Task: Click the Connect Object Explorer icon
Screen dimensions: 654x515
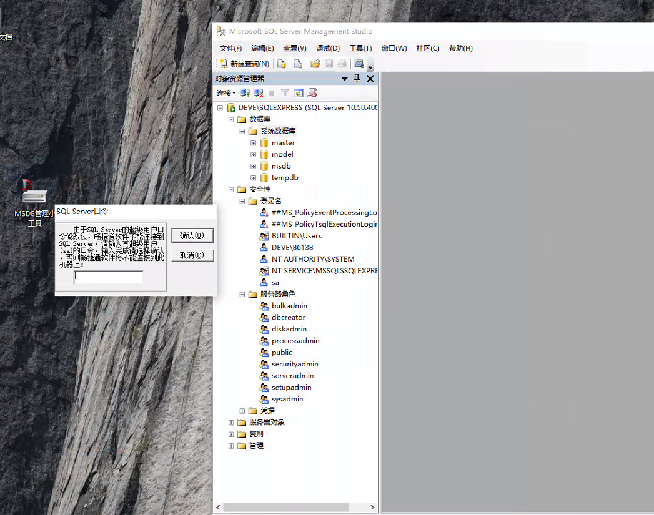Action: click(x=245, y=93)
